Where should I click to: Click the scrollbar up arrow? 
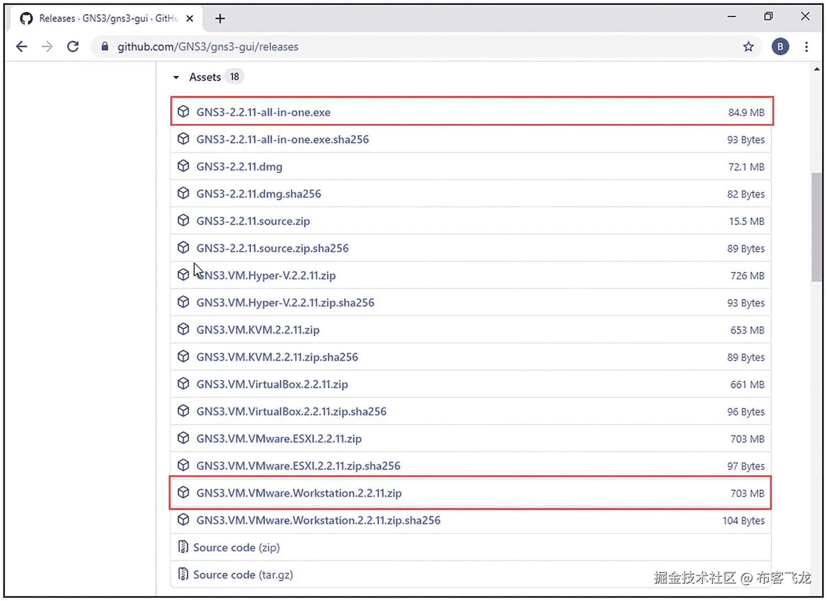point(817,69)
